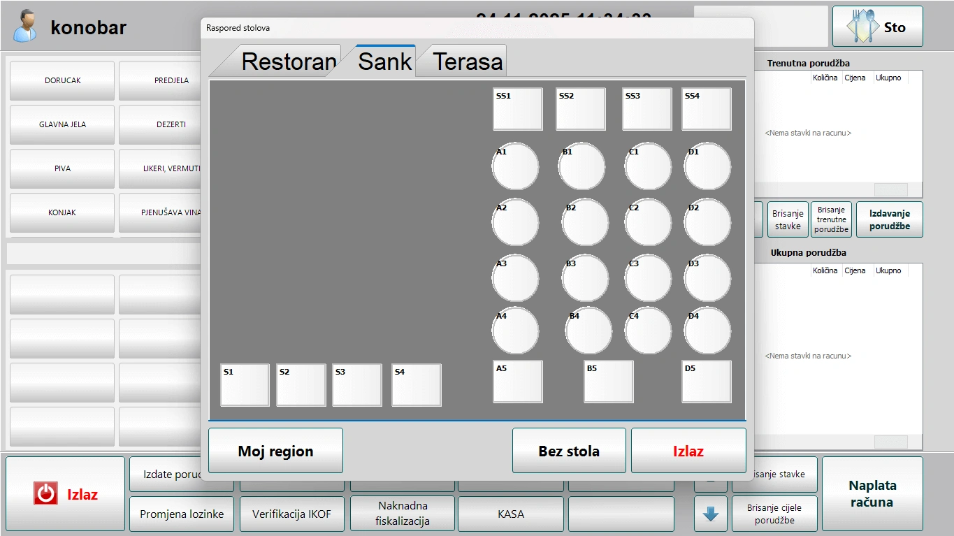Screen dimensions: 954x536
Task: Click the red power Izlaz icon
Action: click(x=45, y=494)
